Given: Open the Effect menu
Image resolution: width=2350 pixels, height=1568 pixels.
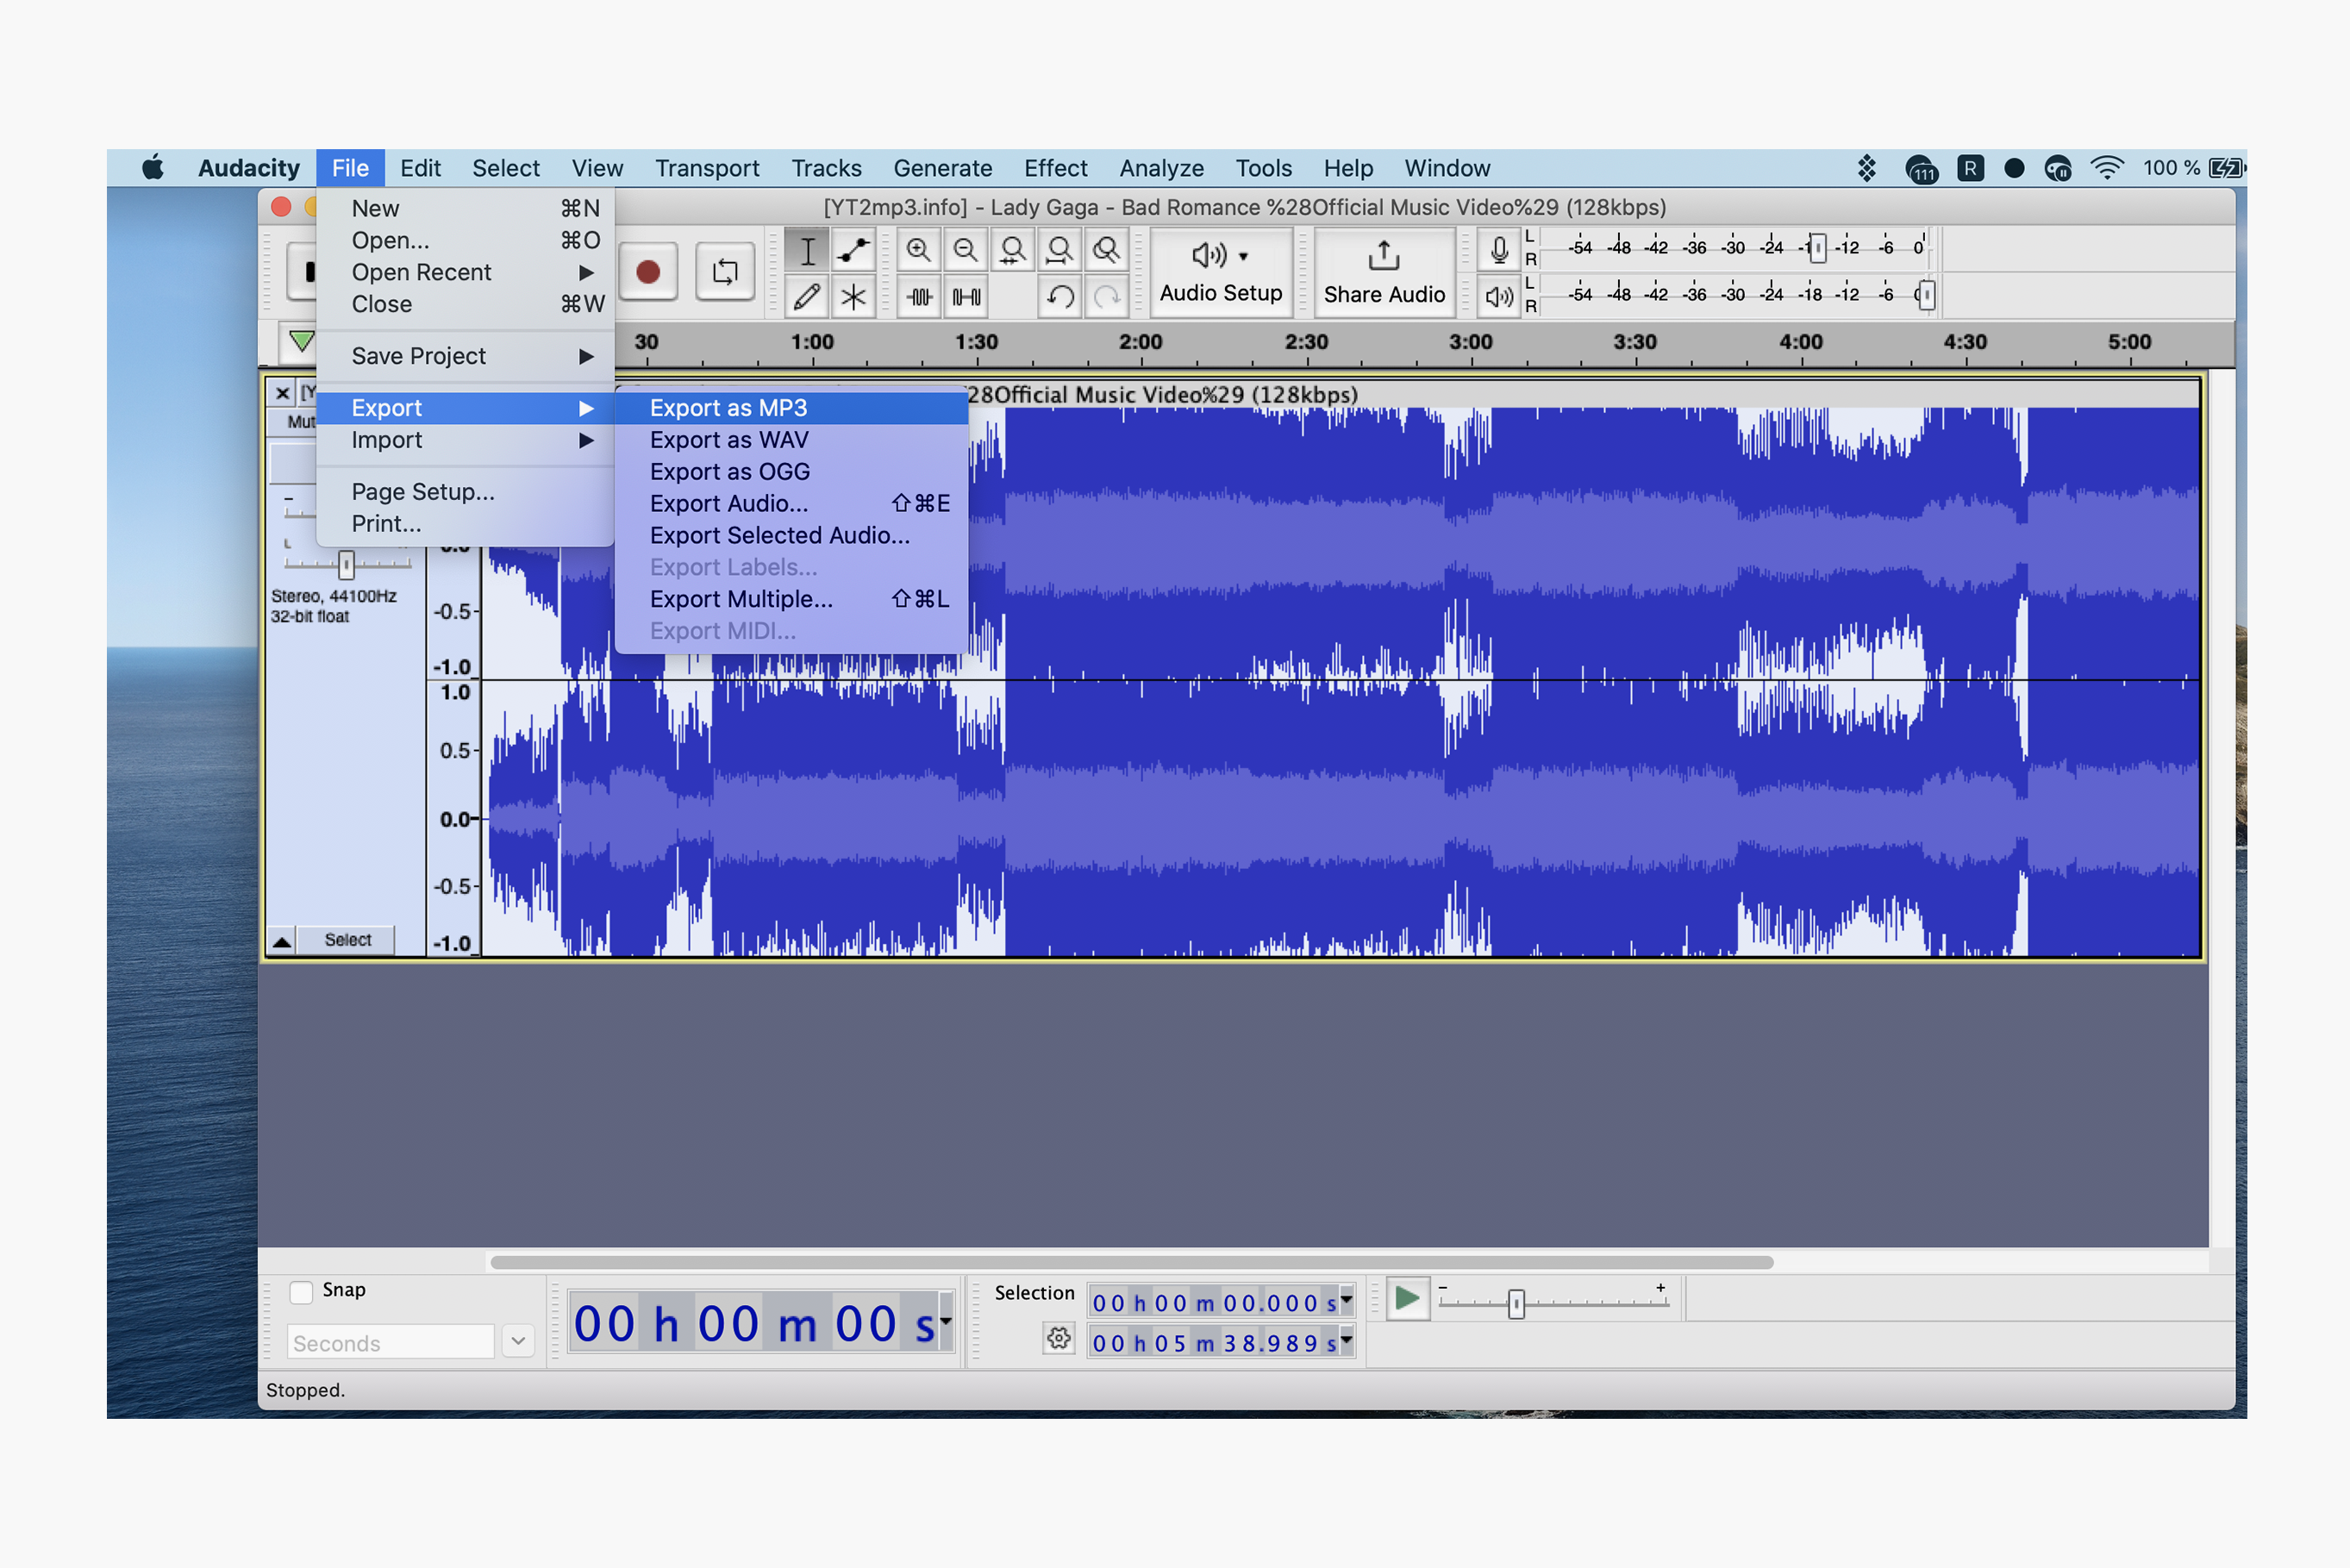Looking at the screenshot, I should point(1055,168).
